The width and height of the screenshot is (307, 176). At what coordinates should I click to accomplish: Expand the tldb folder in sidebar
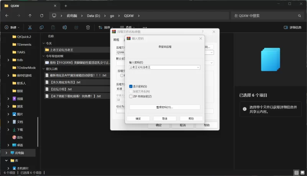pos(8,60)
